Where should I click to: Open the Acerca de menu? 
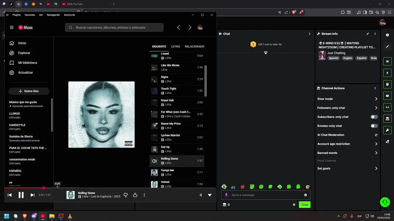69,15
